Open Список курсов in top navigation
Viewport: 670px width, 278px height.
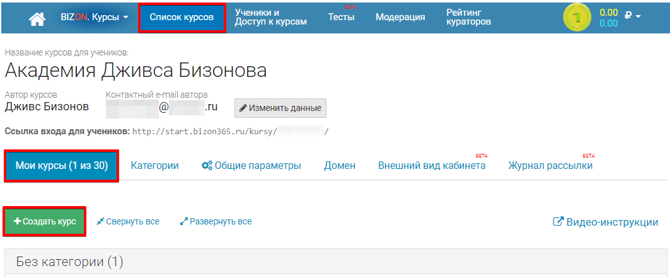182,17
